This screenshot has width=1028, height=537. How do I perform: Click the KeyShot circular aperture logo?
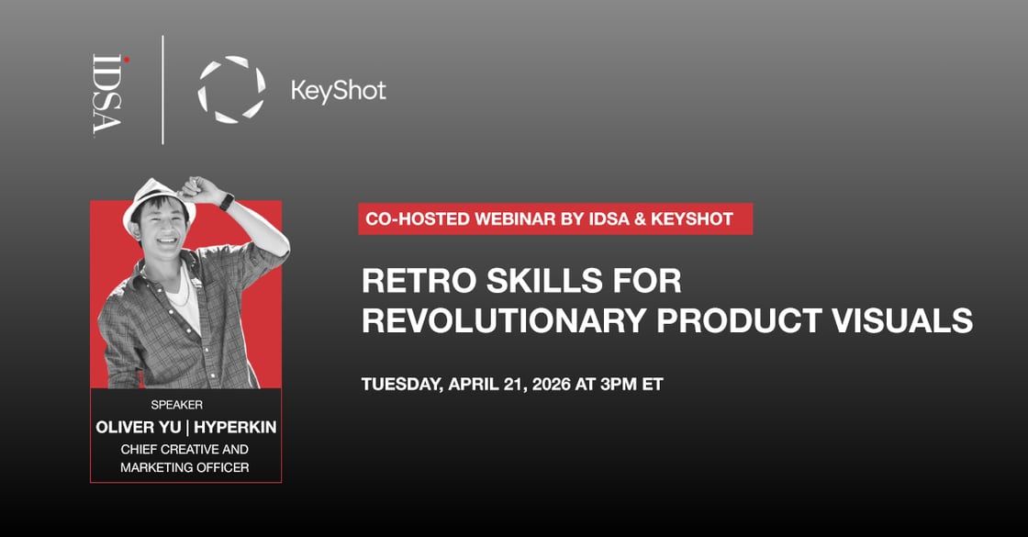[x=231, y=90]
